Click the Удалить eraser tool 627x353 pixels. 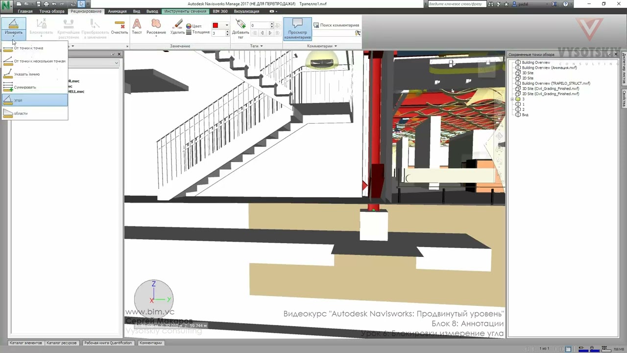tap(177, 27)
